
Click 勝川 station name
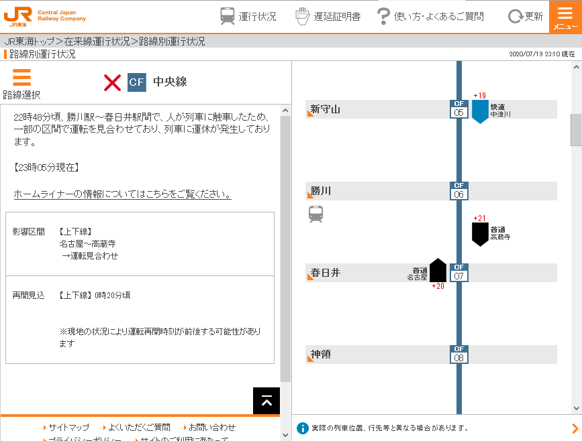point(320,191)
